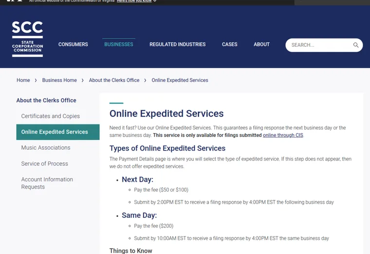Click "Pay the fee ($50 or $100)" text
This screenshot has height=254, width=370.
pyautogui.click(x=161, y=190)
